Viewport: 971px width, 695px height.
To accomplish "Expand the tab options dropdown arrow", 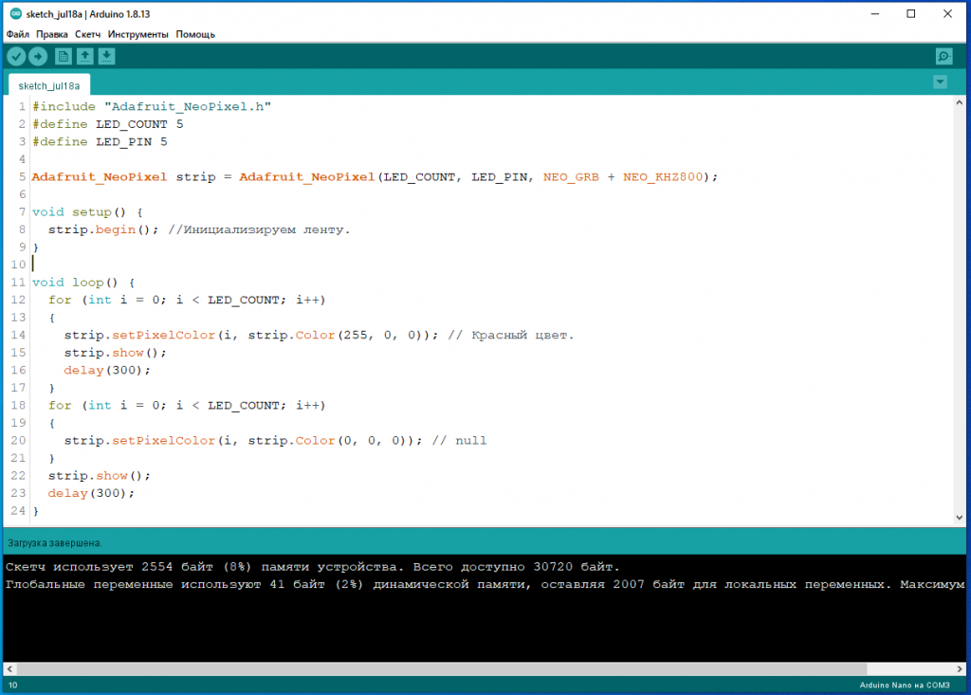I will 940,82.
